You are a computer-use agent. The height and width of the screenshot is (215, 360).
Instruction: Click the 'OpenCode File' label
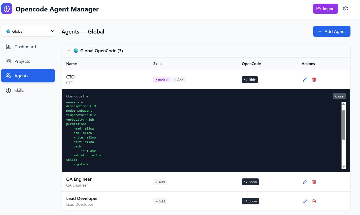click(77, 96)
